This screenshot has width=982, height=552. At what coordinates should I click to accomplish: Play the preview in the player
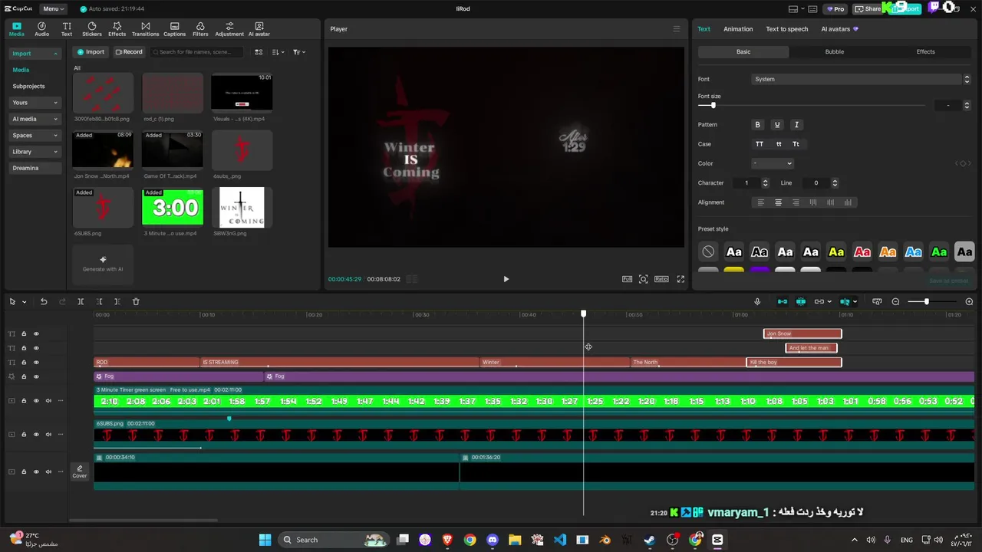point(506,279)
